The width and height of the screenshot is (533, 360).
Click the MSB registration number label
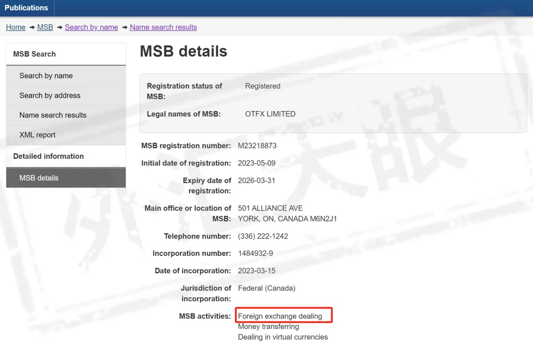(x=186, y=145)
